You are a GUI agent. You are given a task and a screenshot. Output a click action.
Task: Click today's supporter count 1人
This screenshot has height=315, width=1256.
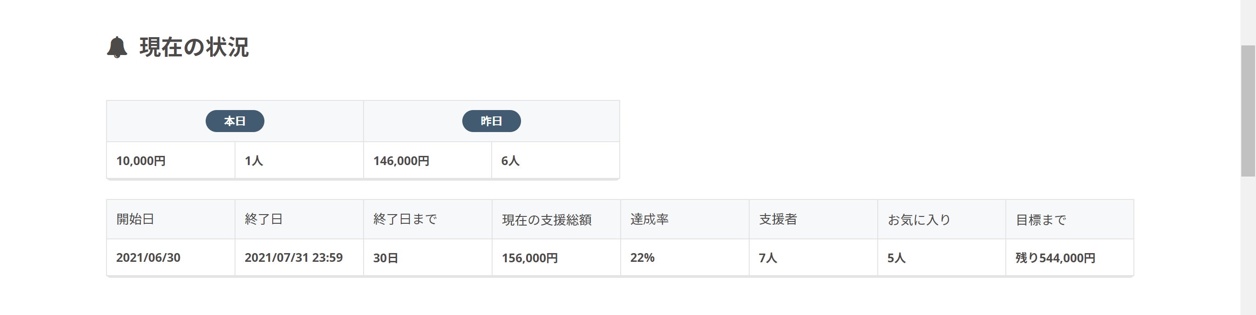click(x=253, y=160)
